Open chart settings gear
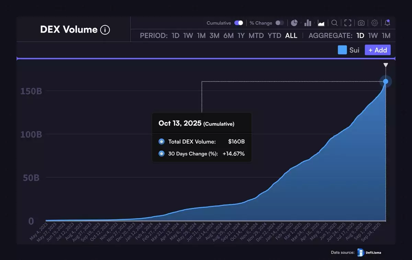The width and height of the screenshot is (412, 260). [375, 23]
